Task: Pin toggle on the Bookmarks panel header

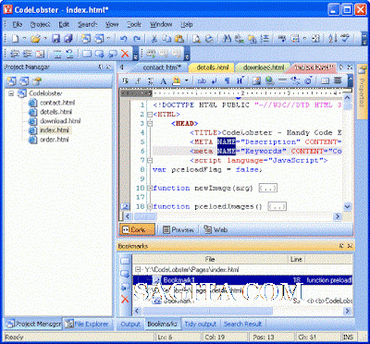Action: 341,246
